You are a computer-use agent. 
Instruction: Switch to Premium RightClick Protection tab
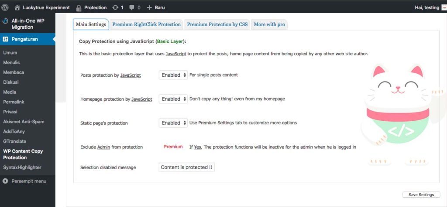[147, 24]
